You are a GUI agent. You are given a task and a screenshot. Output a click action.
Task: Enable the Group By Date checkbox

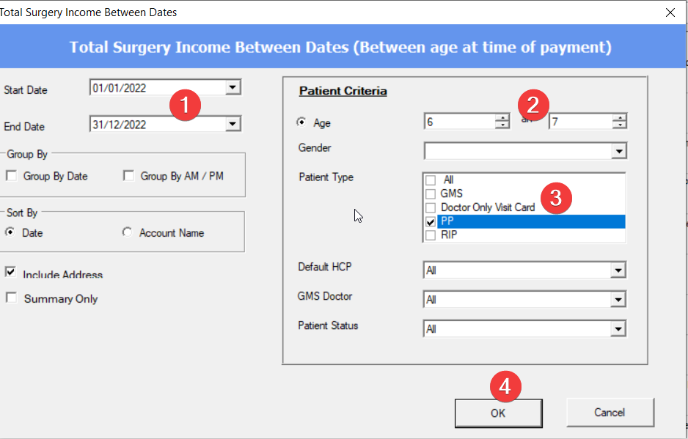(x=12, y=176)
